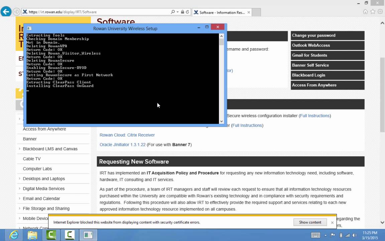
Task: Refresh the page with the reload icon
Action: click(187, 12)
